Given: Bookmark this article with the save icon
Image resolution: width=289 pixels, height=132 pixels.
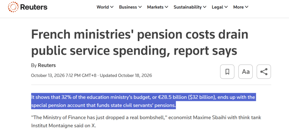Looking at the screenshot, I should (x=227, y=72).
